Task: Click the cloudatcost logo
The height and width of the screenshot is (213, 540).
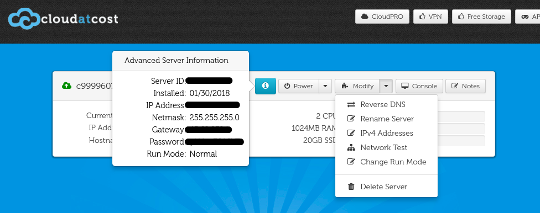Action: 63,19
